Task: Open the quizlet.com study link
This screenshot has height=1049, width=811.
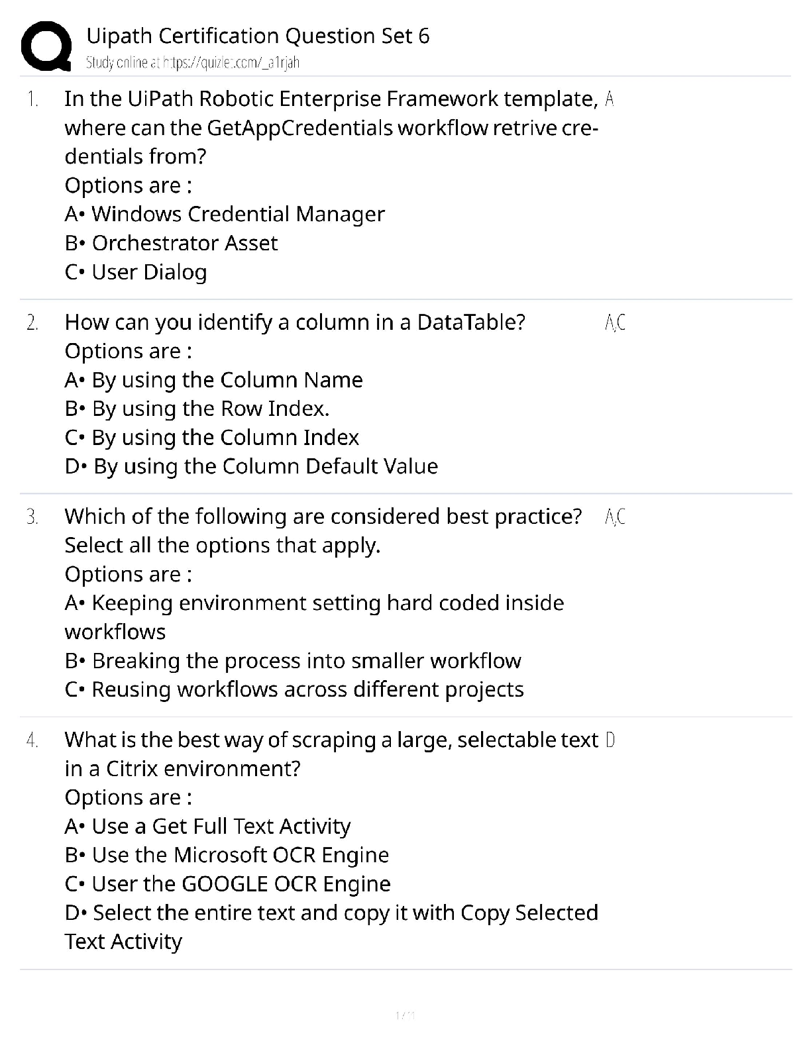Action: point(192,63)
